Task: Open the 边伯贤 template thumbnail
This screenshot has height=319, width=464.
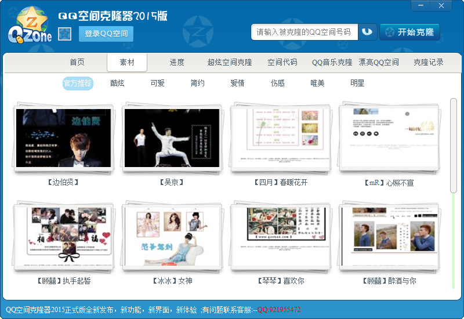Action: click(x=63, y=138)
